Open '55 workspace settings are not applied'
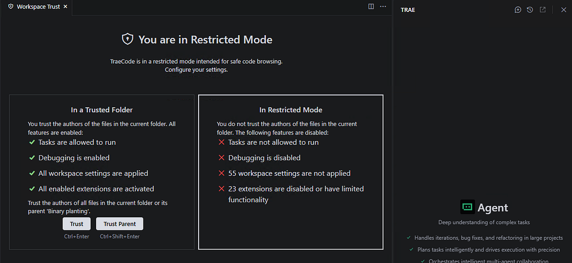This screenshot has width=572, height=263. tap(289, 173)
